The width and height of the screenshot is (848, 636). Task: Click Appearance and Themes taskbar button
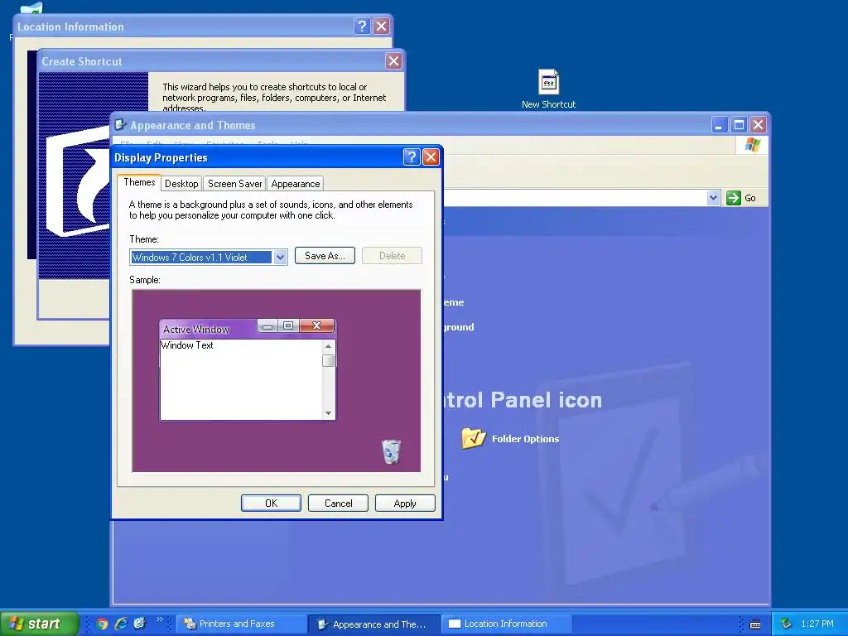click(x=374, y=624)
